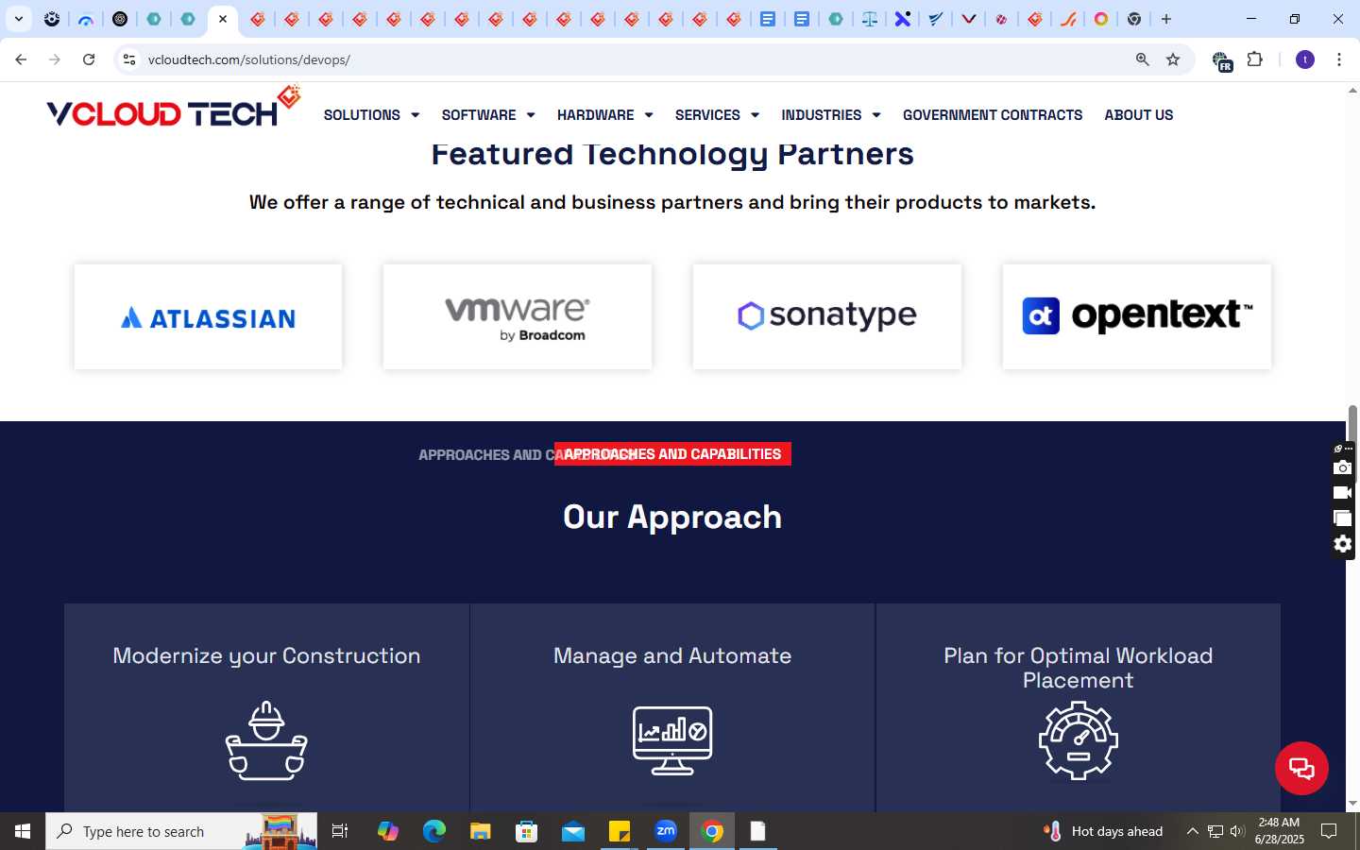
Task: Switch to Chrome in the taskbar
Action: pos(712,831)
